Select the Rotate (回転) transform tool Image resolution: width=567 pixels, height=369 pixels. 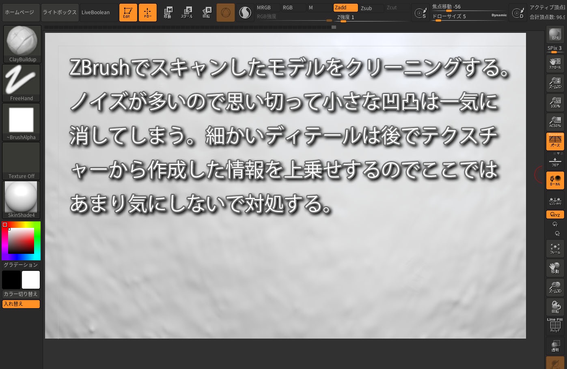coord(206,13)
